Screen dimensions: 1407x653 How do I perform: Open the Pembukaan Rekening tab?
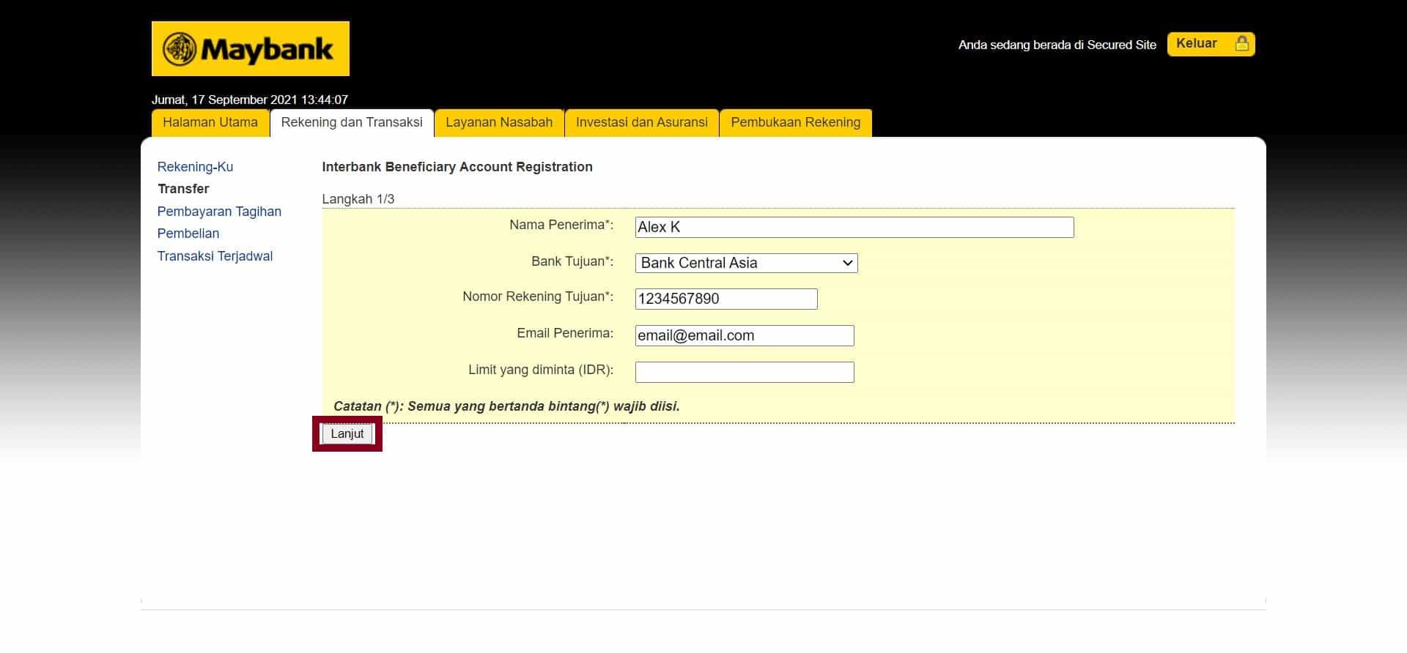(795, 122)
